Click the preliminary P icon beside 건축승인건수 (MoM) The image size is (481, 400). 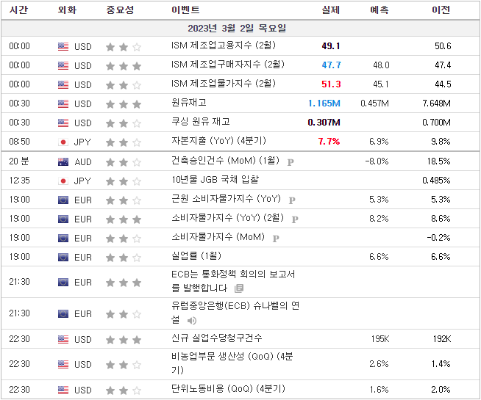291,161
